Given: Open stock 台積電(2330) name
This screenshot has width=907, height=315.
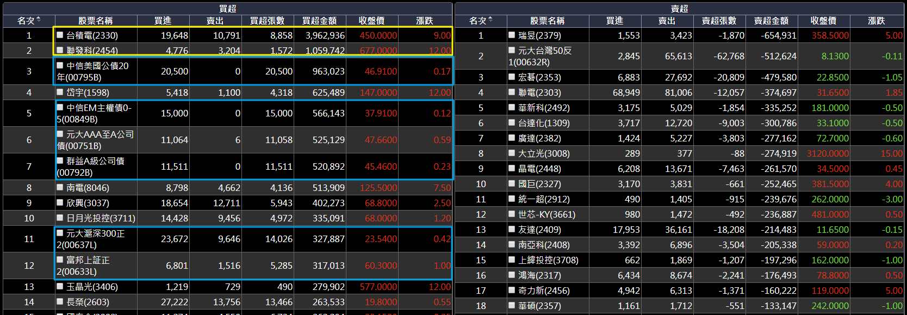Looking at the screenshot, I should [x=92, y=35].
